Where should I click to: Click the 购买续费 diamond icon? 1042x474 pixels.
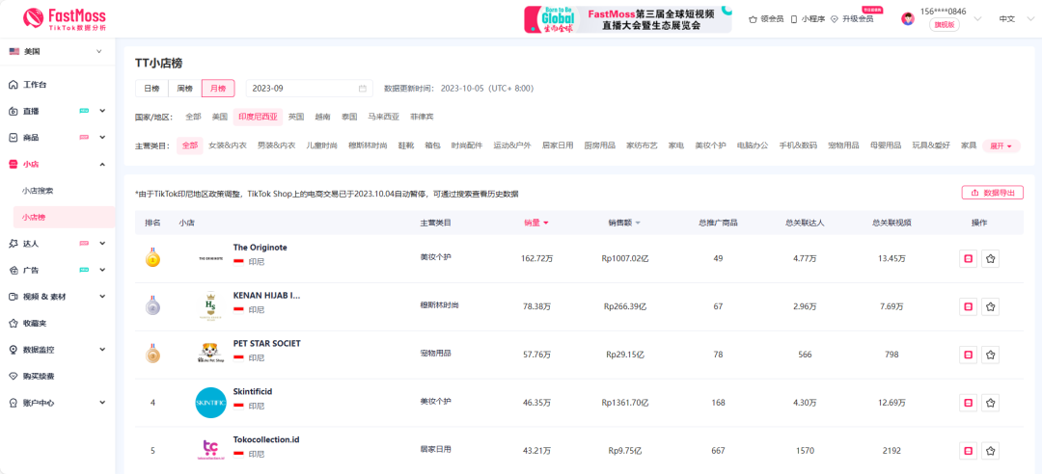tap(14, 377)
